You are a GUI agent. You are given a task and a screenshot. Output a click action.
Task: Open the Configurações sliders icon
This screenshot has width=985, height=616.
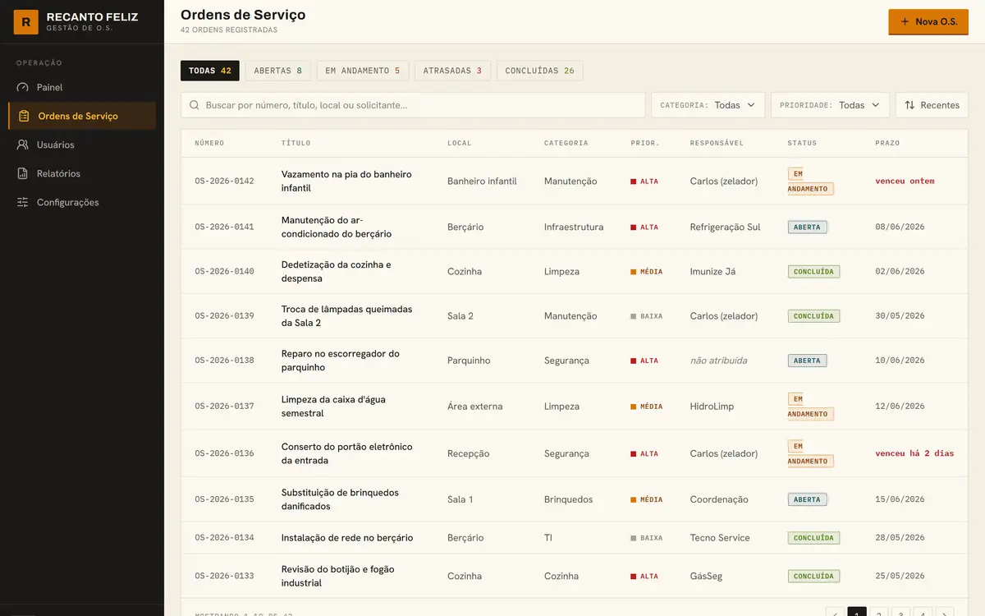coord(22,202)
